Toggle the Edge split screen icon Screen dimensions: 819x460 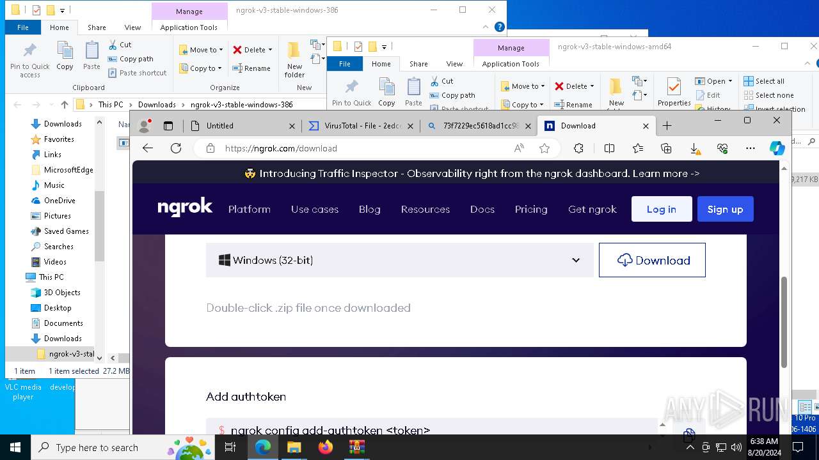609,148
